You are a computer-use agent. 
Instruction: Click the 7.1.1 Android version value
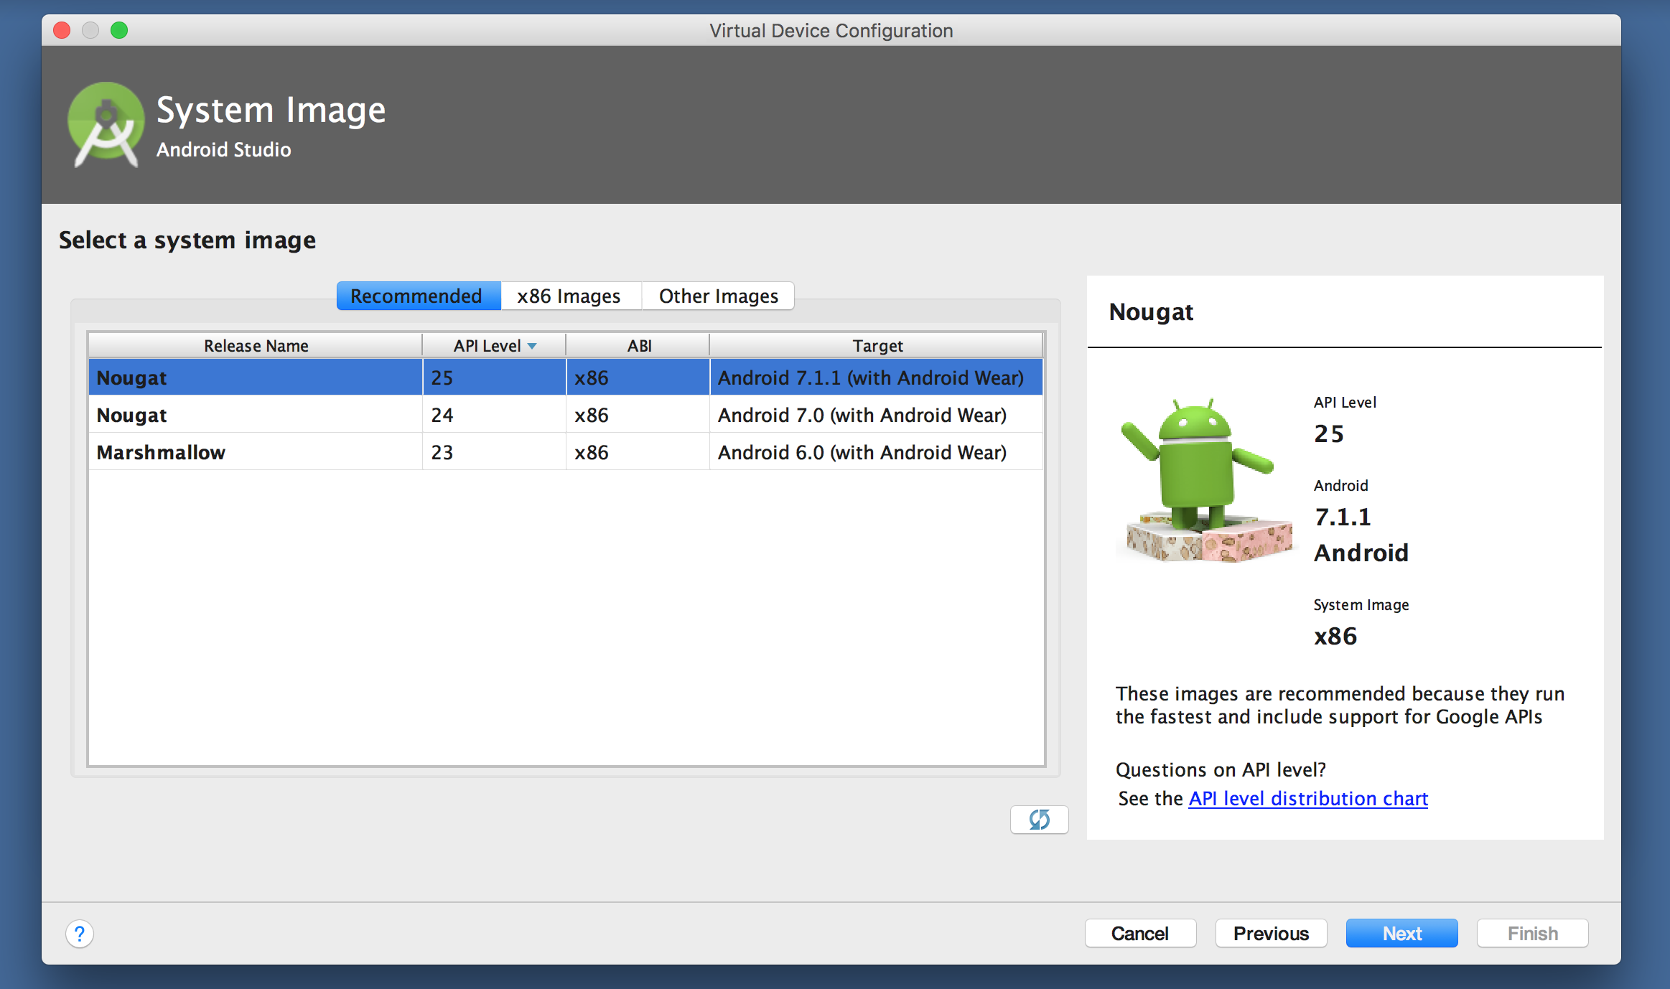click(1343, 517)
